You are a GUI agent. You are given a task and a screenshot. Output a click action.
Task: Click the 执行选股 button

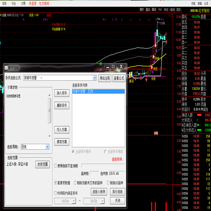117,191
